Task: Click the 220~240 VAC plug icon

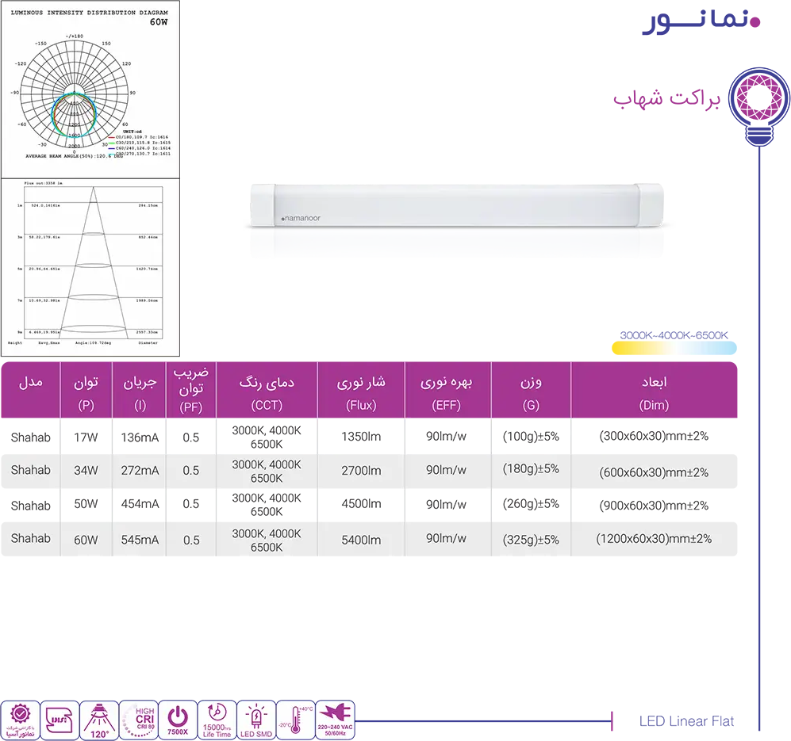Action: point(336,720)
